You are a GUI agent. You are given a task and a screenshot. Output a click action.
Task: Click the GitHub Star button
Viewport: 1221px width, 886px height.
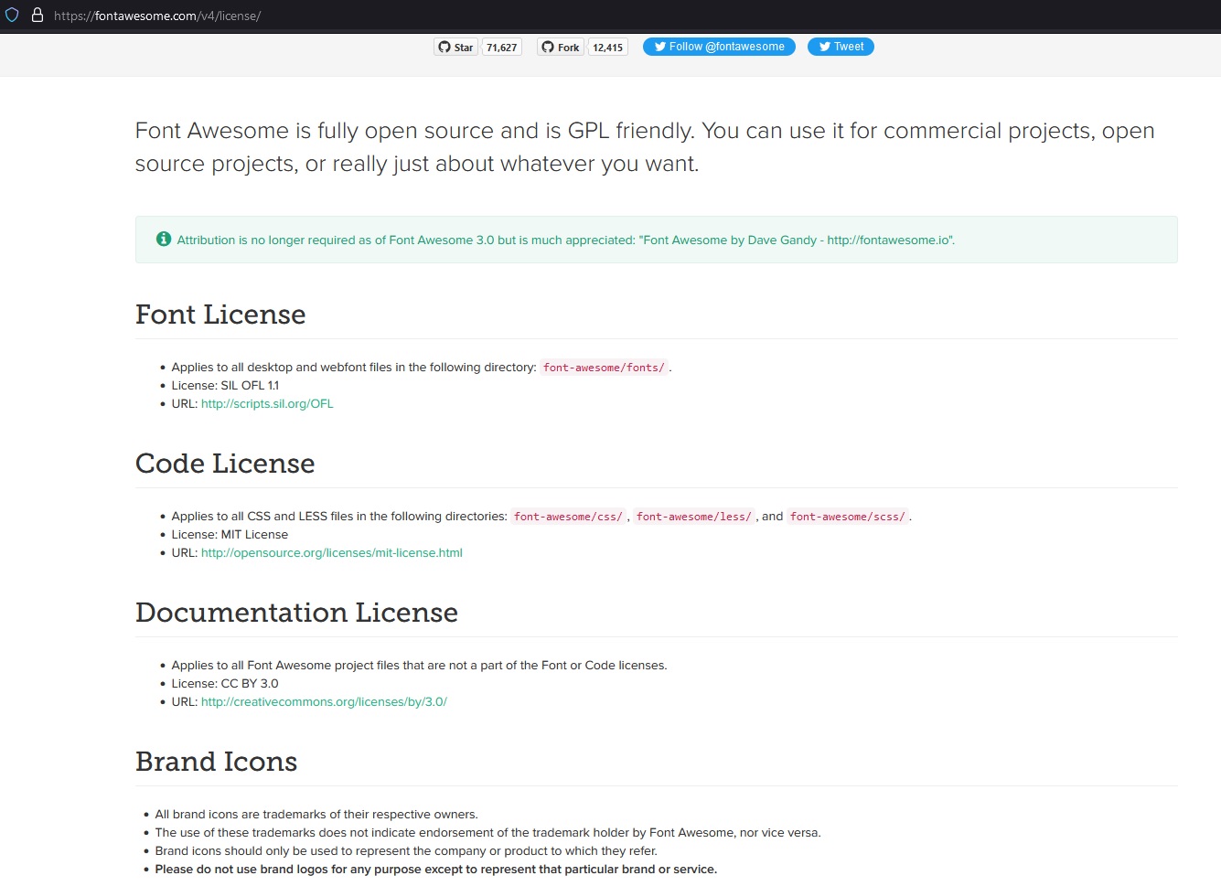point(455,48)
